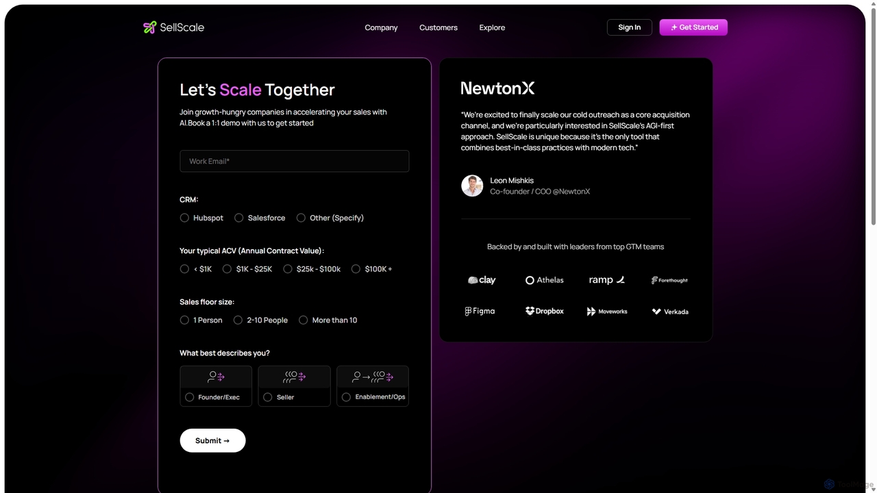This screenshot has height=493, width=877.
Task: Click the Moveworks logo
Action: 607,312
